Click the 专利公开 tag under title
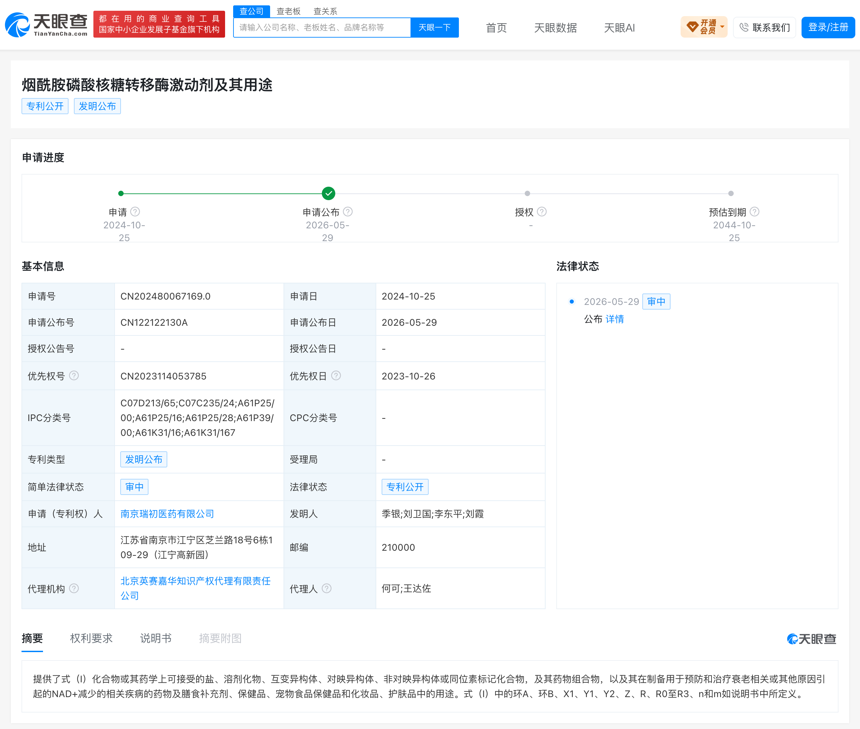The image size is (860, 729). [45, 106]
